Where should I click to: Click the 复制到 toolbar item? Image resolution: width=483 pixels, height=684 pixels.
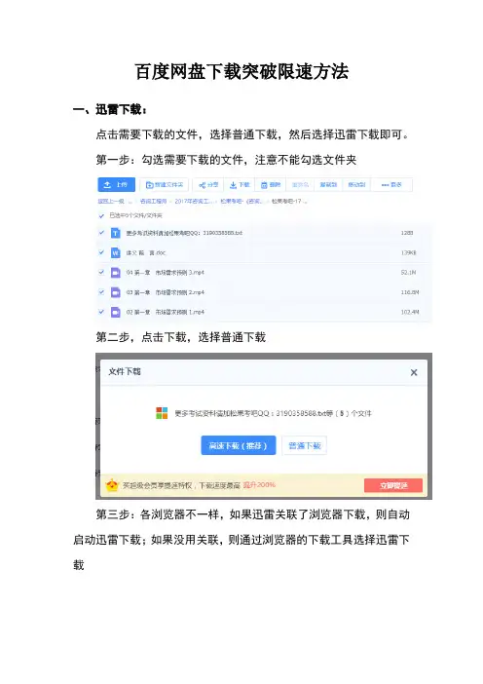[x=328, y=185]
